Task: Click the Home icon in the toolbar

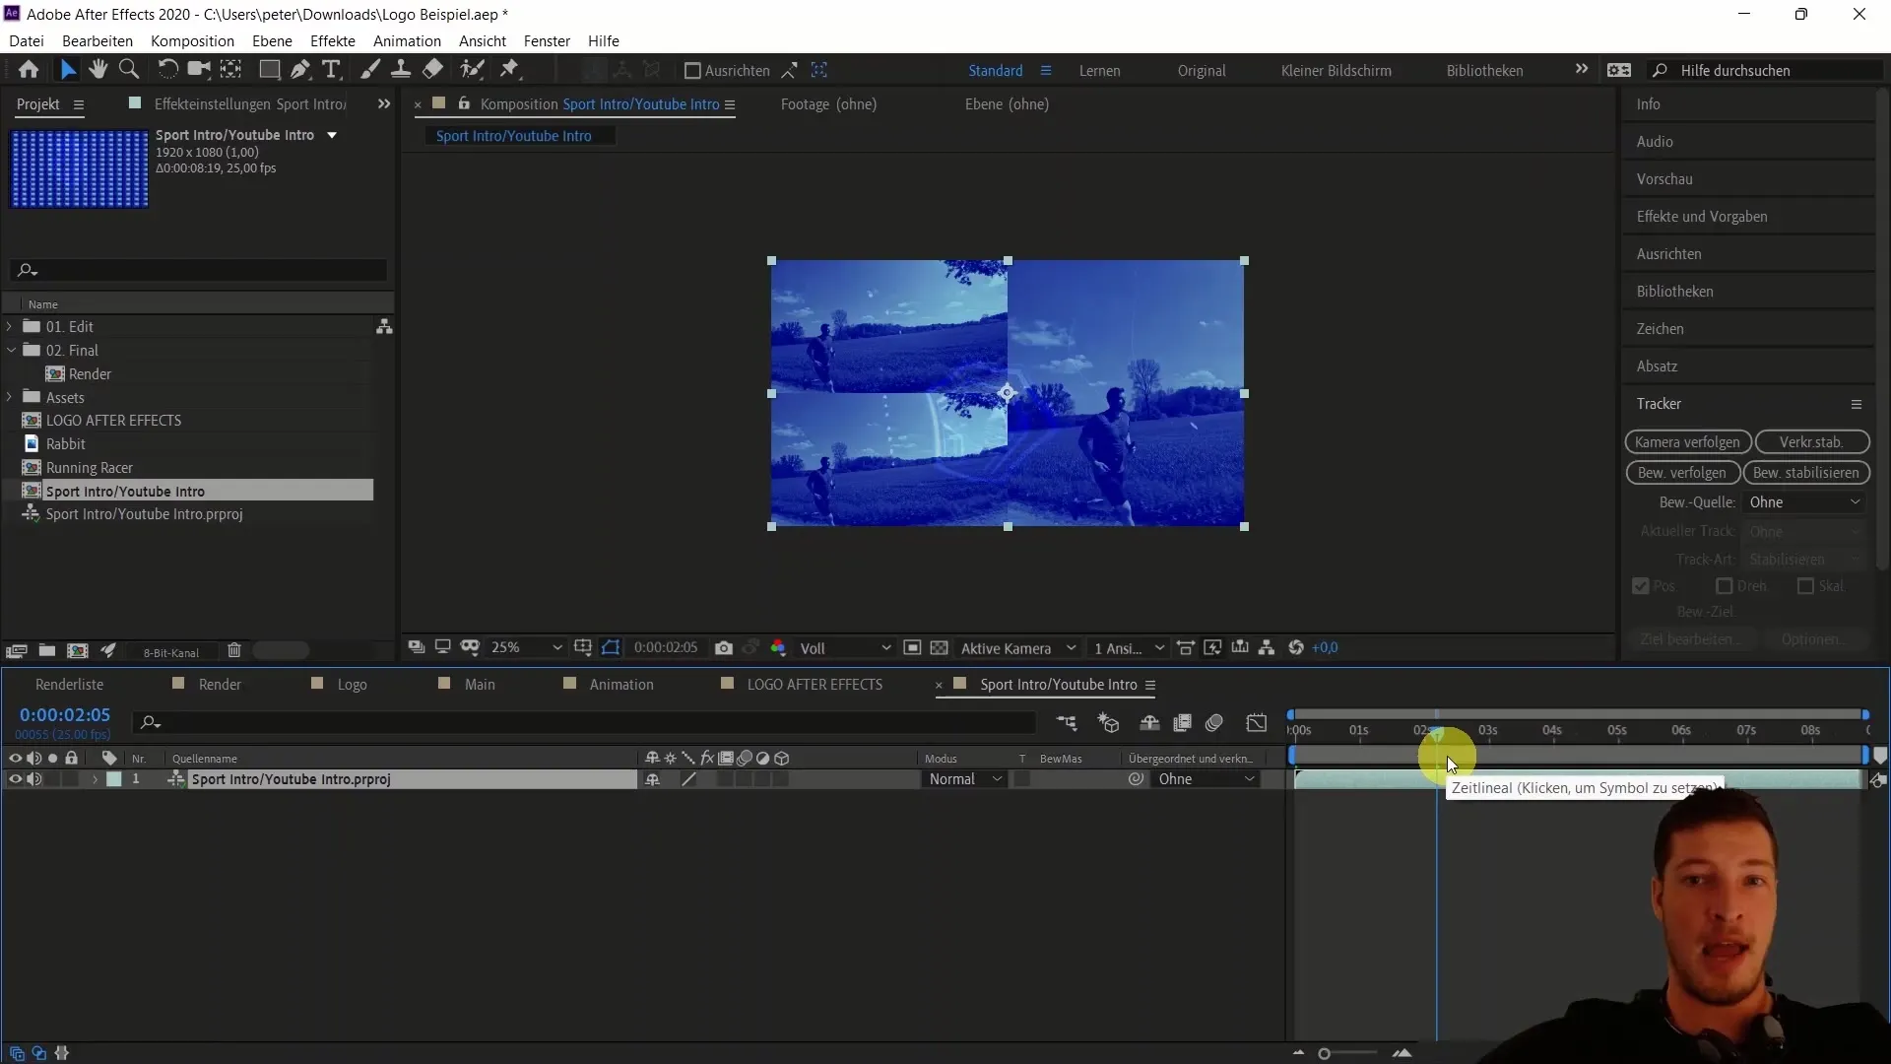Action: pos(29,70)
